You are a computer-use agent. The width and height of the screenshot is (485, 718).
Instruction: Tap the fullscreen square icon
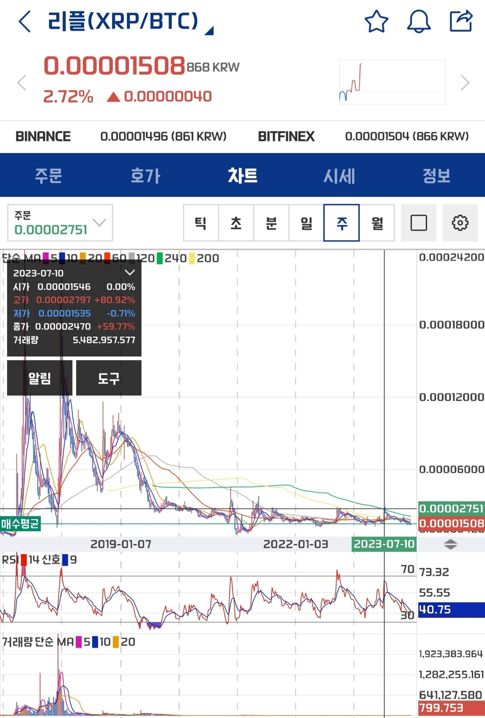pyautogui.click(x=419, y=223)
